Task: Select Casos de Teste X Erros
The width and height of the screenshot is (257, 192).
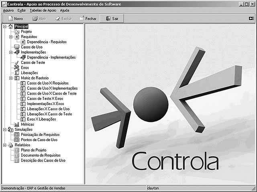Action: point(45,99)
